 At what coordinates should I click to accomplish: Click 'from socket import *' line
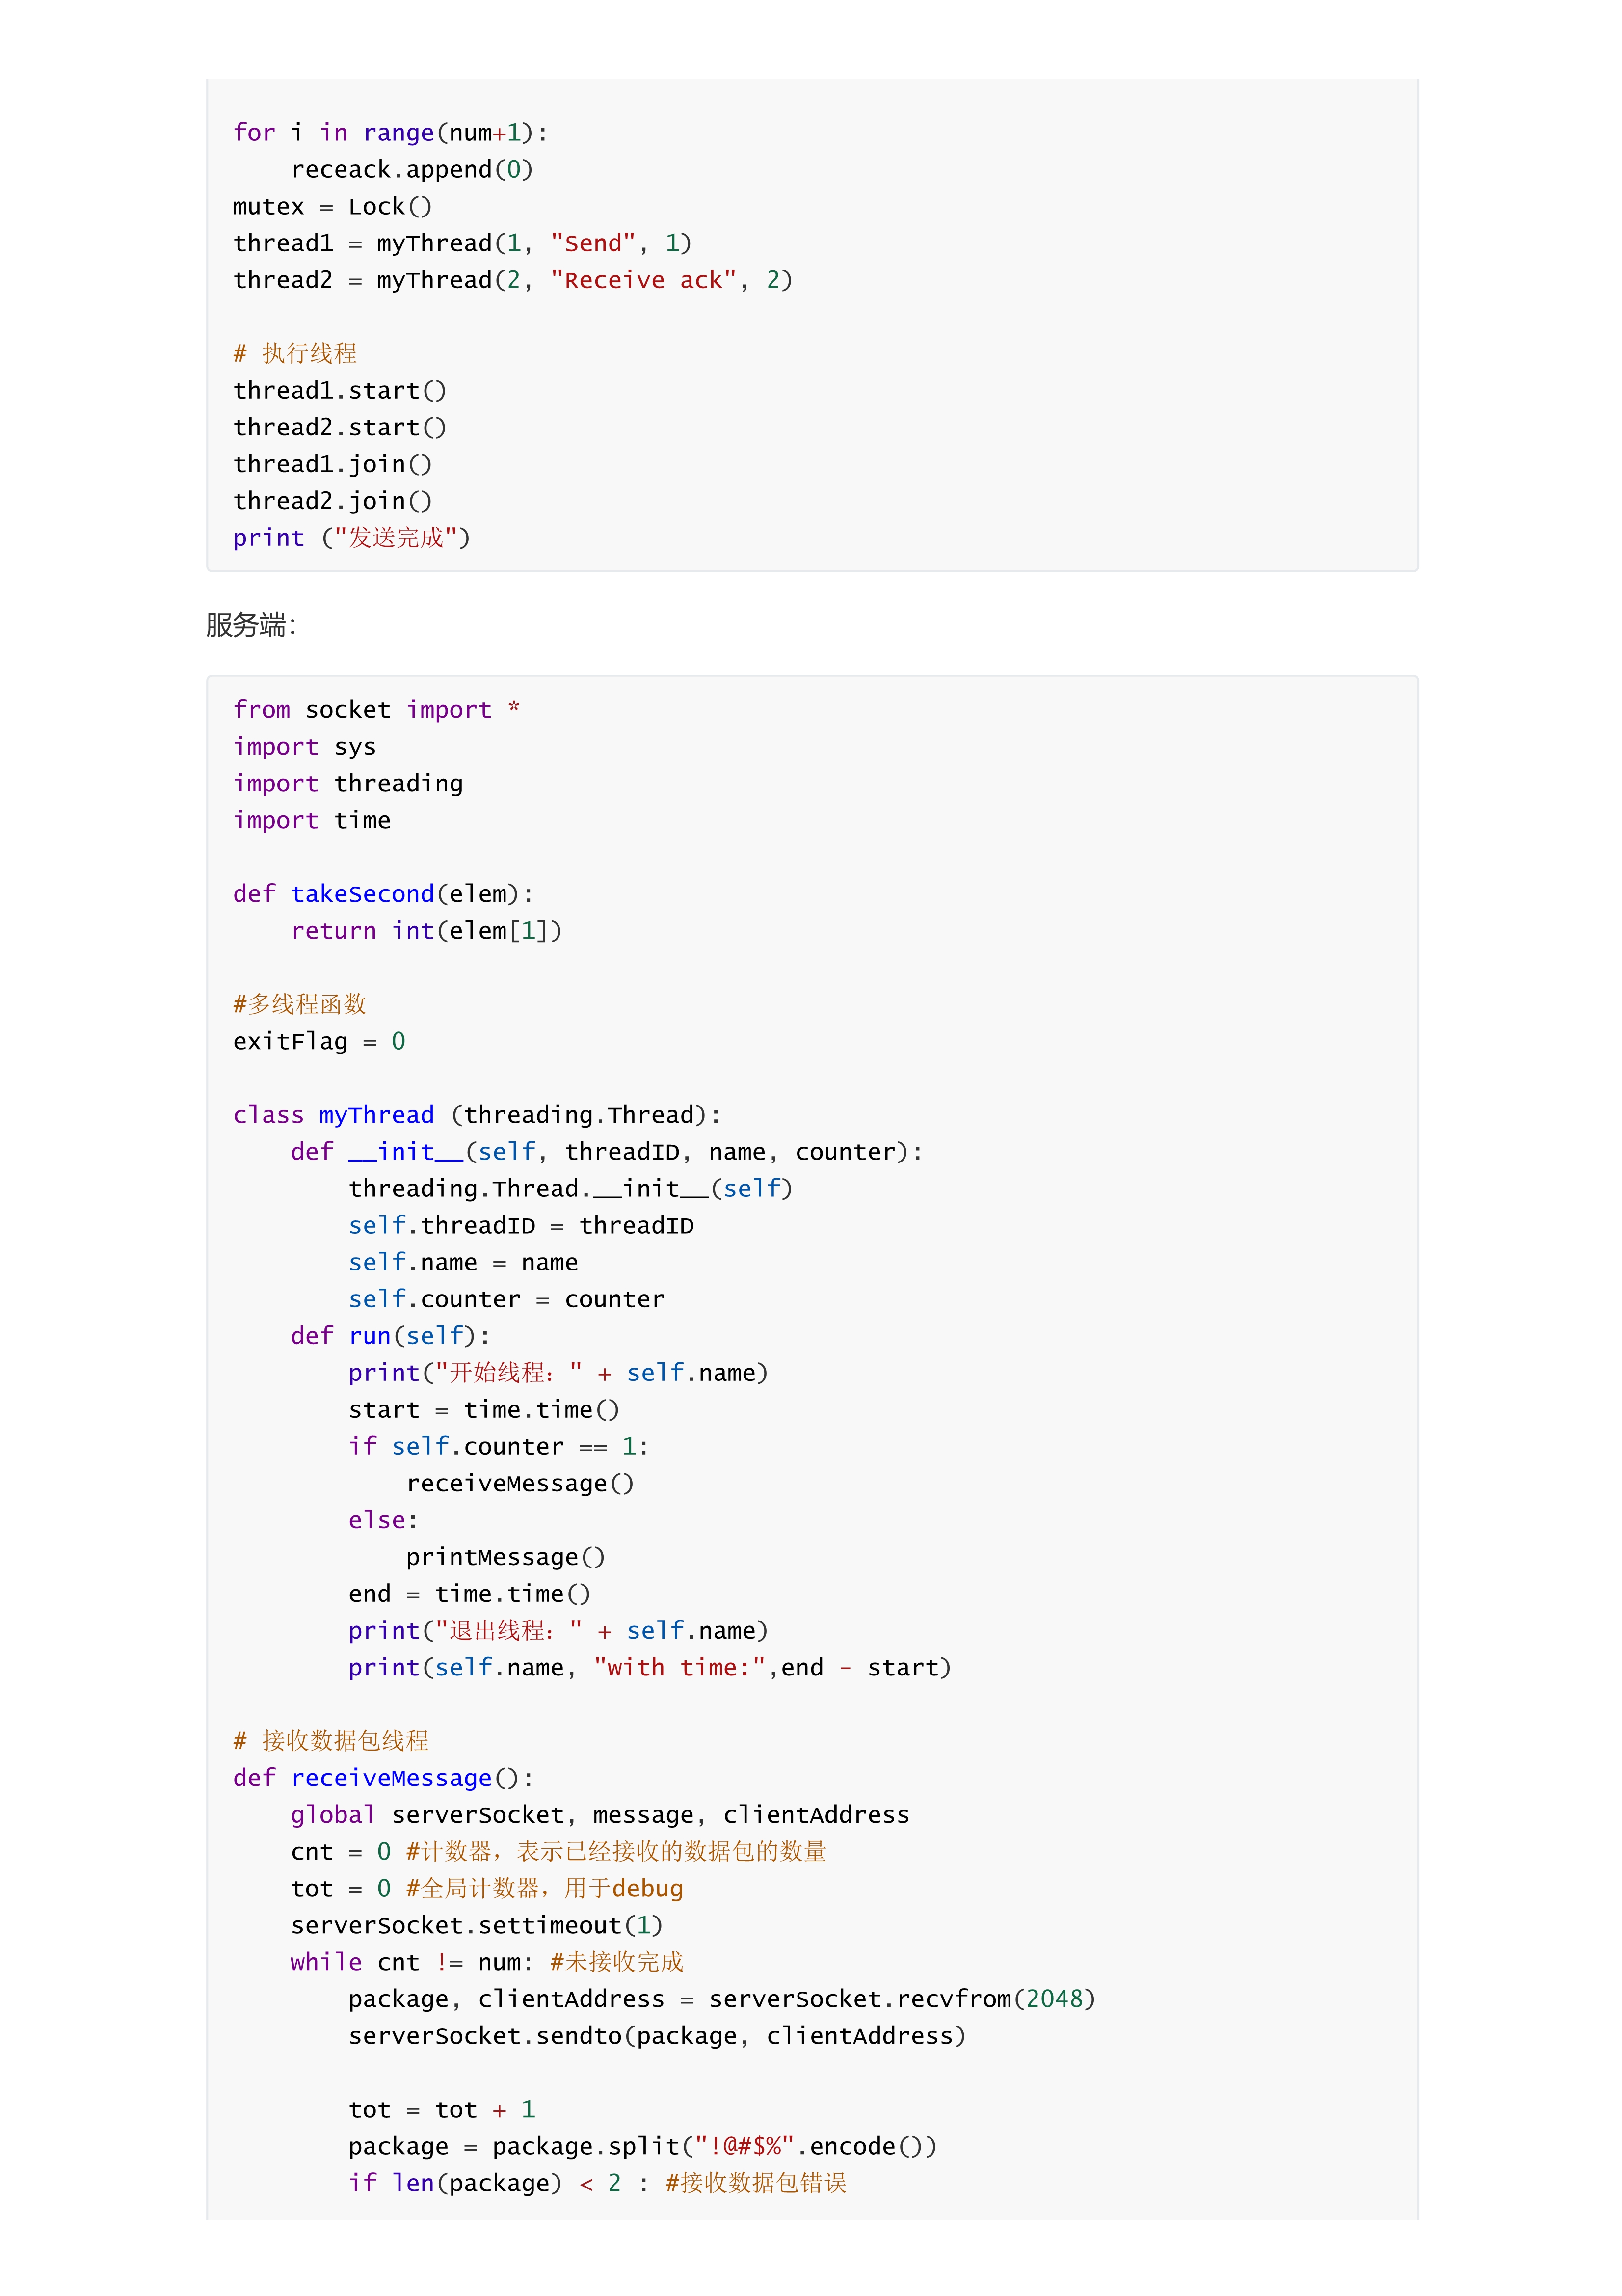376,710
